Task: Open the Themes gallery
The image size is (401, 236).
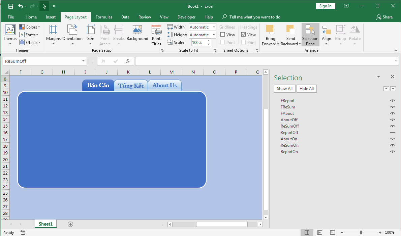Action: 10,35
